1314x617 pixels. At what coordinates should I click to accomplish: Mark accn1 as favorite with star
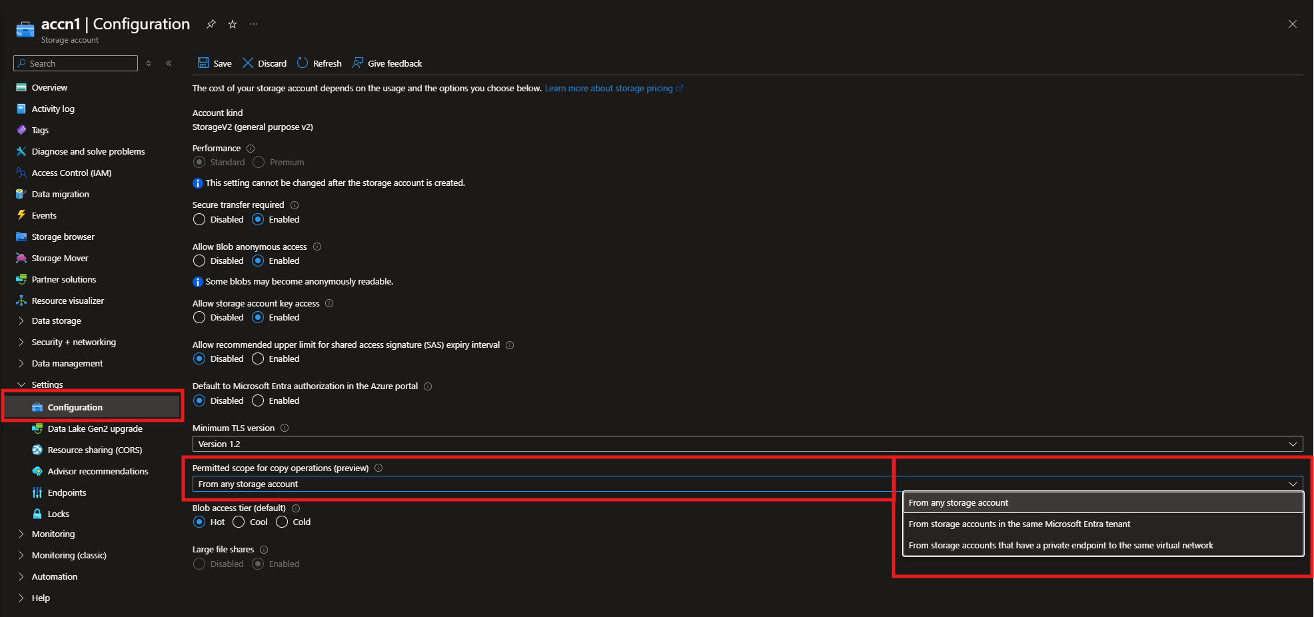coord(233,24)
